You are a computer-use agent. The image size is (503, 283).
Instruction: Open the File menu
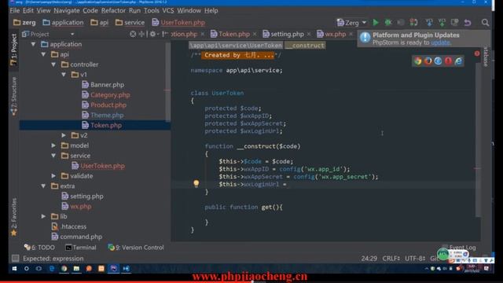coord(14,10)
